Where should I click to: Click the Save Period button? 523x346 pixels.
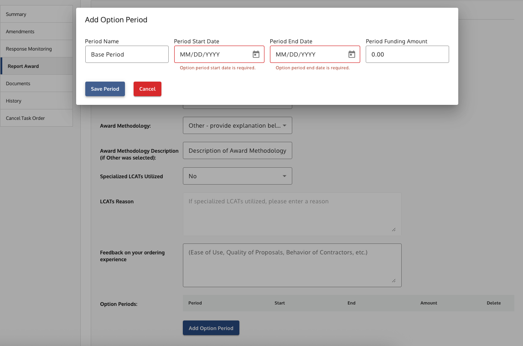pos(105,89)
